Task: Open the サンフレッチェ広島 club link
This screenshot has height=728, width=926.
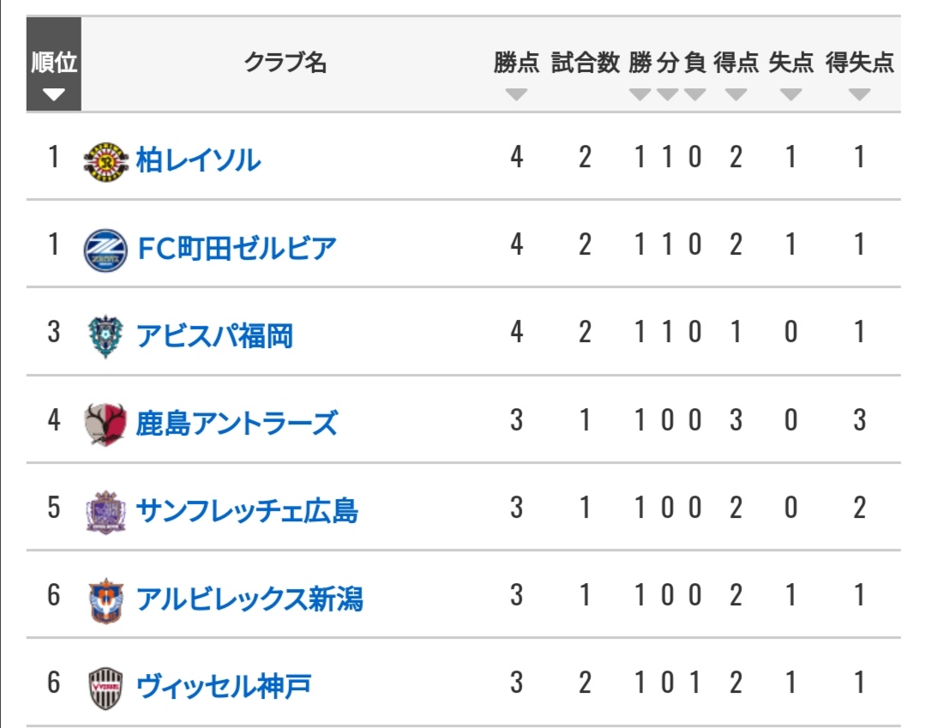Action: [x=247, y=511]
